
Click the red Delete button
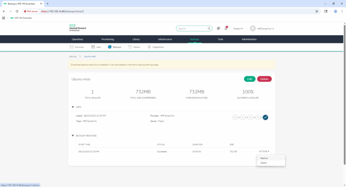tap(264, 79)
